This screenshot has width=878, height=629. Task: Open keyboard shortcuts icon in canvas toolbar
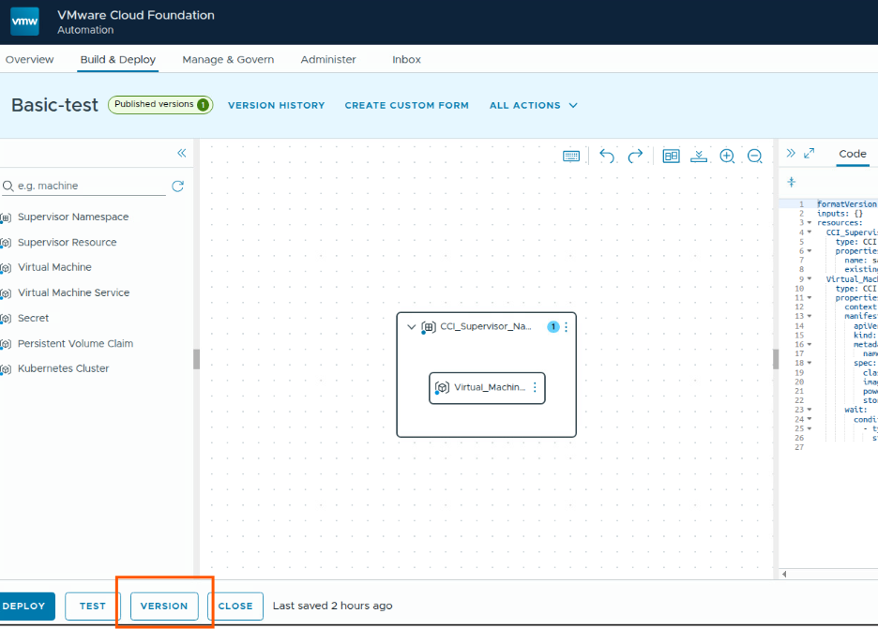(x=571, y=157)
